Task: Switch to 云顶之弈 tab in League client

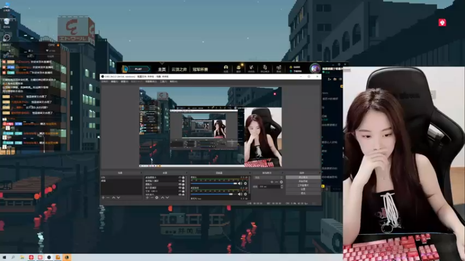Action: point(179,69)
